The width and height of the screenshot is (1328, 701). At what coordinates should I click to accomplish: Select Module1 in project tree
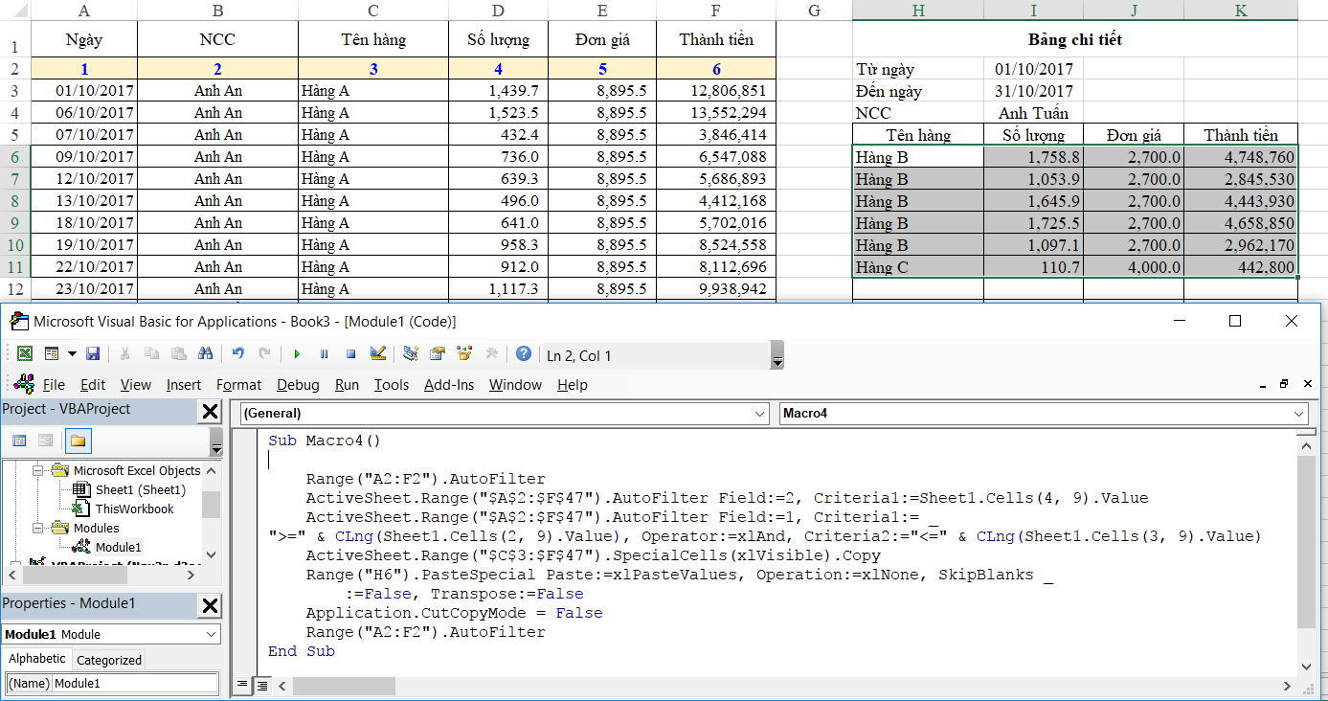click(x=118, y=547)
